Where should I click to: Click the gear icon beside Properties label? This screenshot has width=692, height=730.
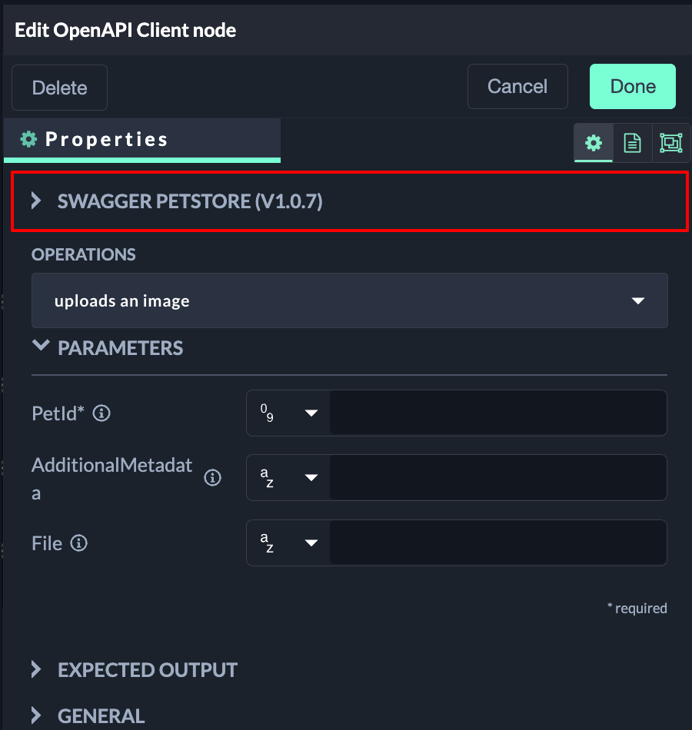(28, 139)
